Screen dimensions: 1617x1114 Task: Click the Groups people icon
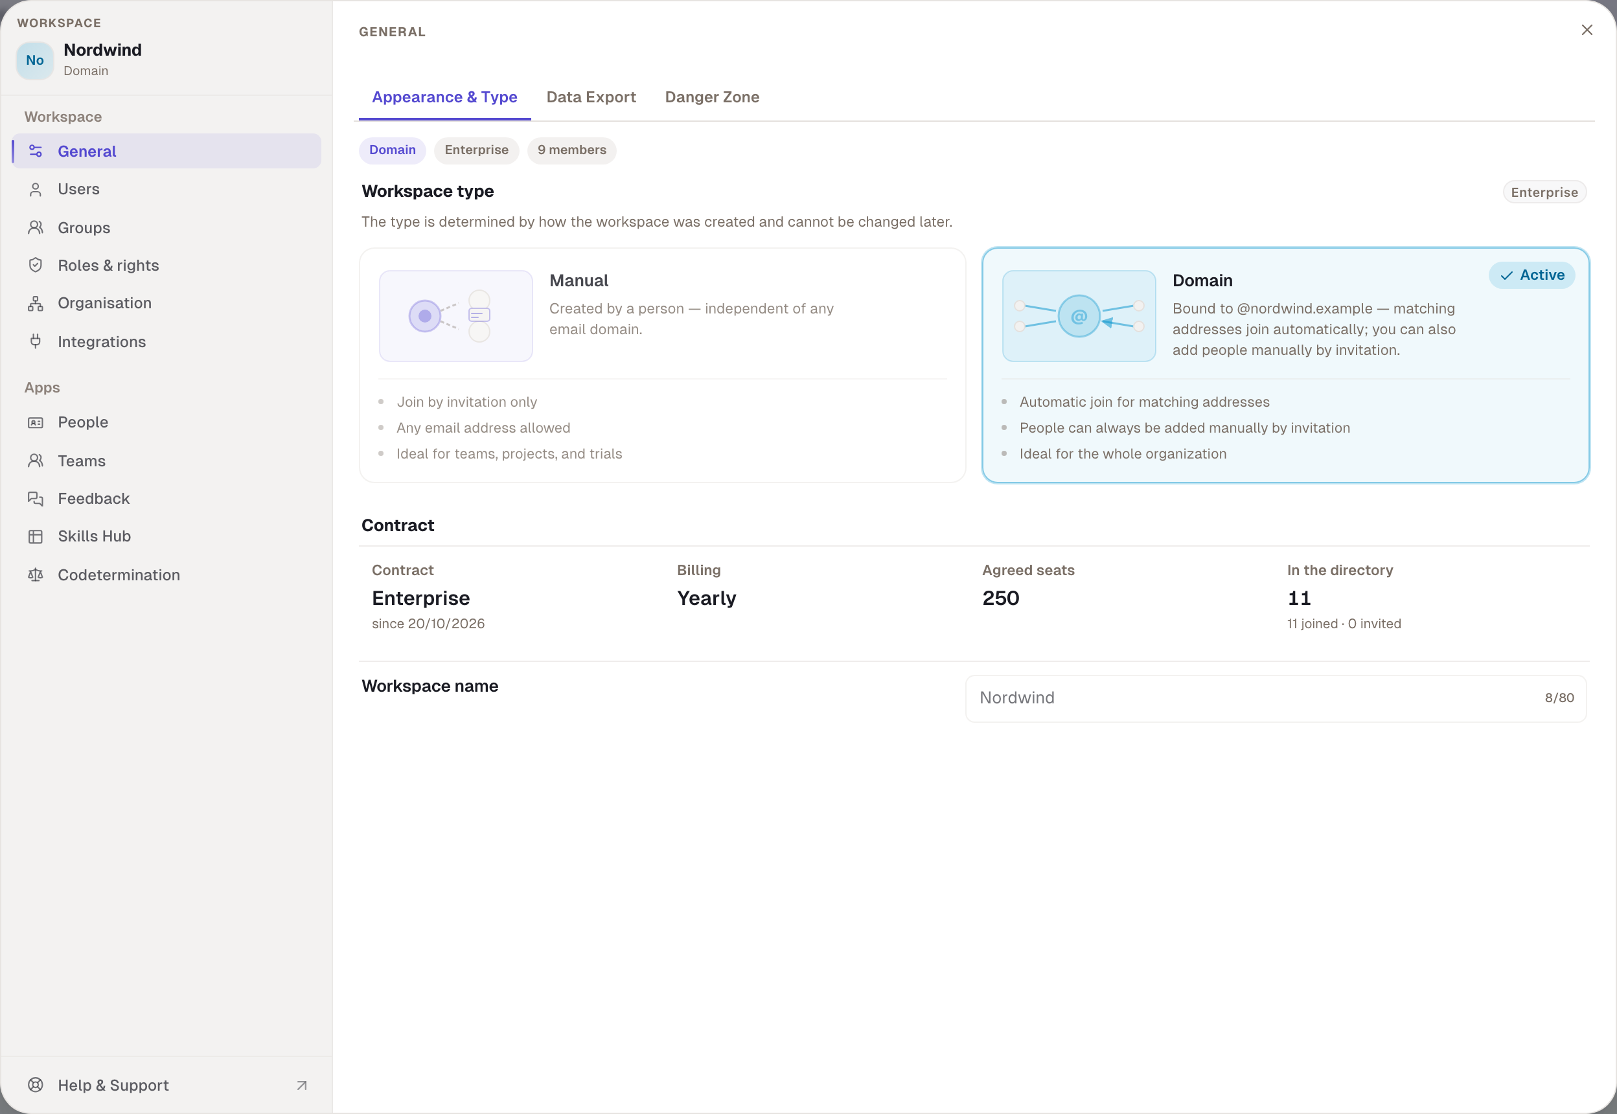coord(36,227)
